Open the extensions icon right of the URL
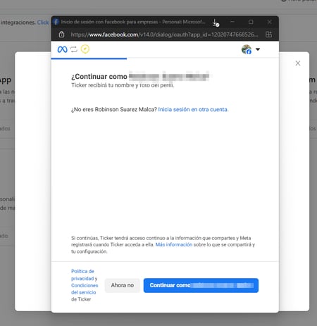This screenshot has height=326, width=317. click(268, 35)
